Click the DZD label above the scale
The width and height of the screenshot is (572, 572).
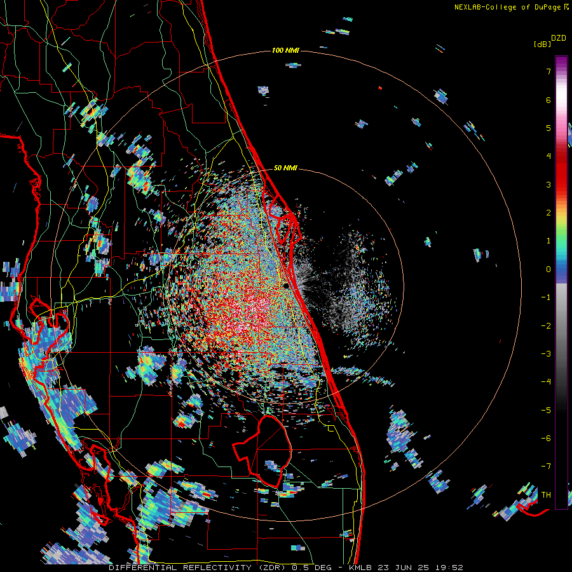pos(558,38)
